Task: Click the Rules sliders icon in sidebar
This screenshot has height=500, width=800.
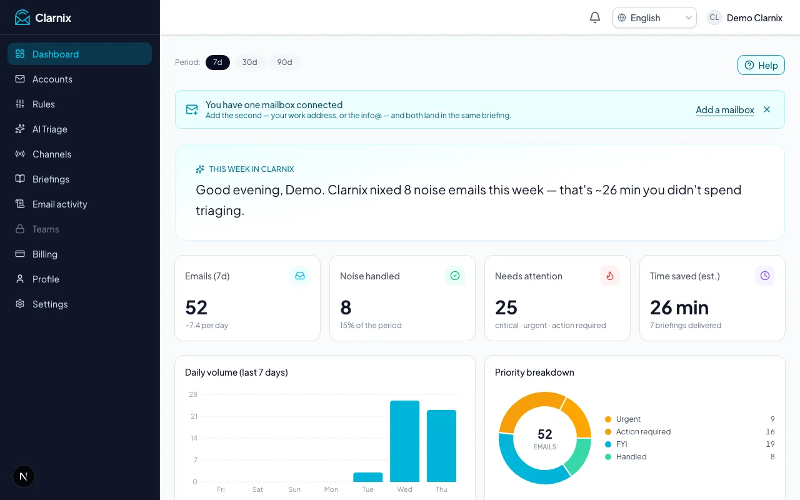Action: tap(20, 104)
